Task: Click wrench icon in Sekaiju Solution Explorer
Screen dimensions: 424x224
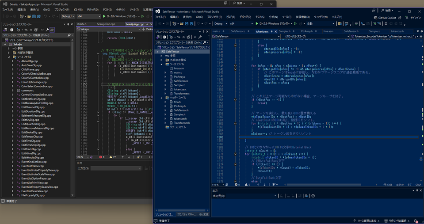Action: pyautogui.click(x=47, y=30)
